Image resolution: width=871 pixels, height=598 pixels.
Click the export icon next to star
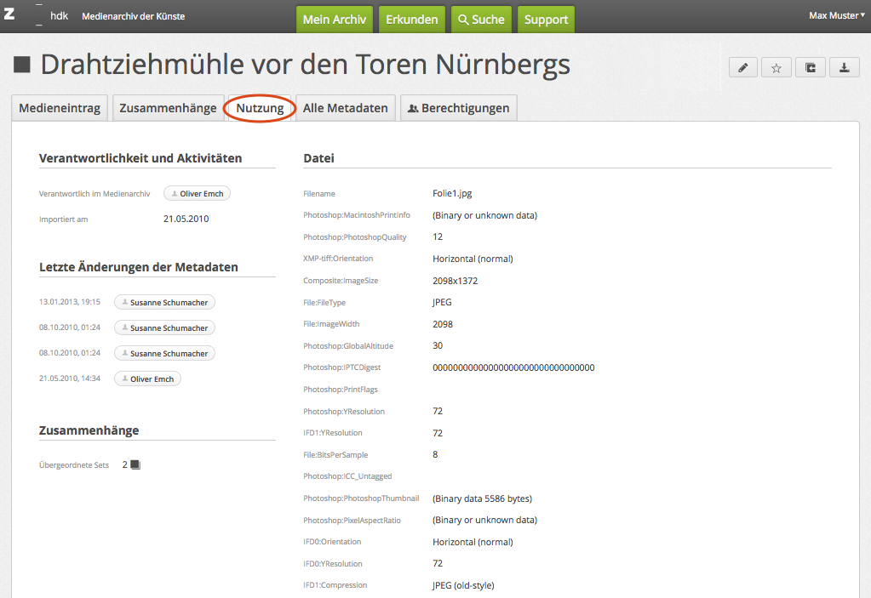[811, 68]
